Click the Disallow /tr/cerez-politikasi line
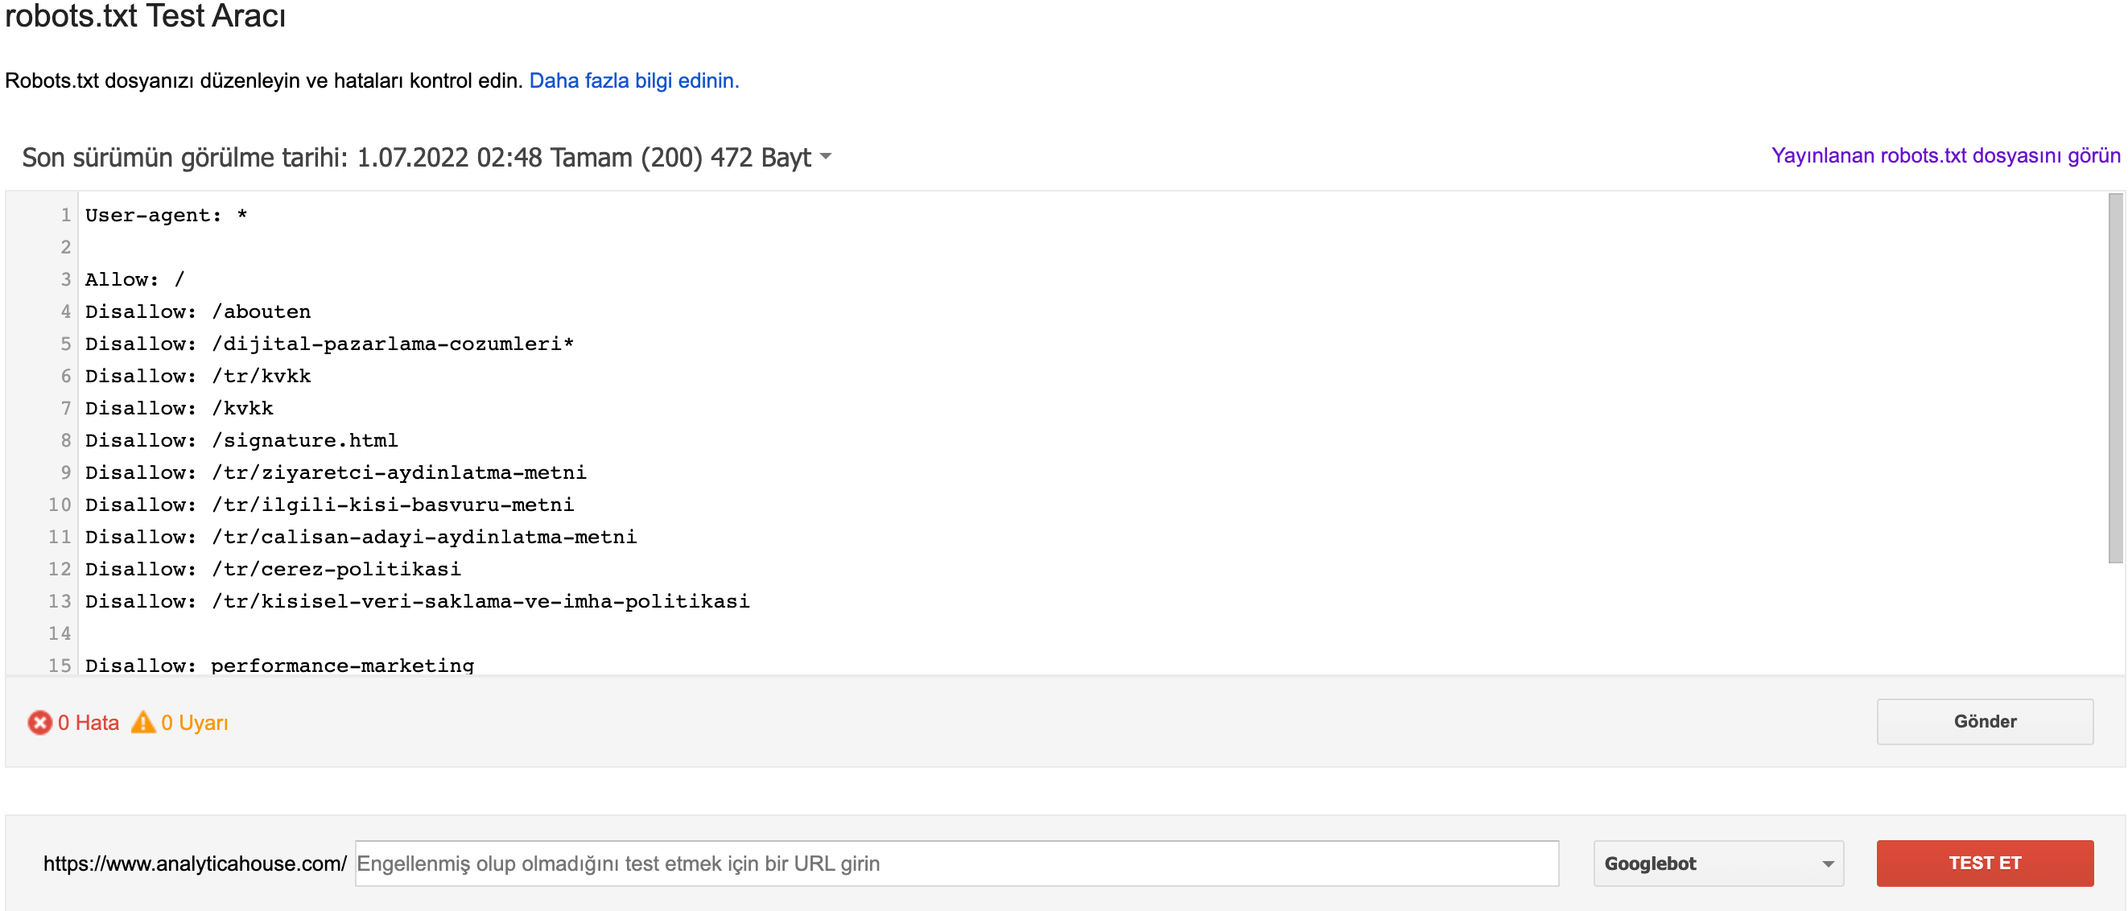The height and width of the screenshot is (911, 2128). click(273, 569)
